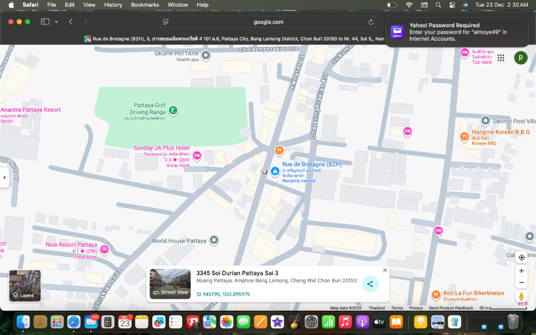The width and height of the screenshot is (536, 335).
Task: Click the share icon in location card
Action: tap(370, 284)
